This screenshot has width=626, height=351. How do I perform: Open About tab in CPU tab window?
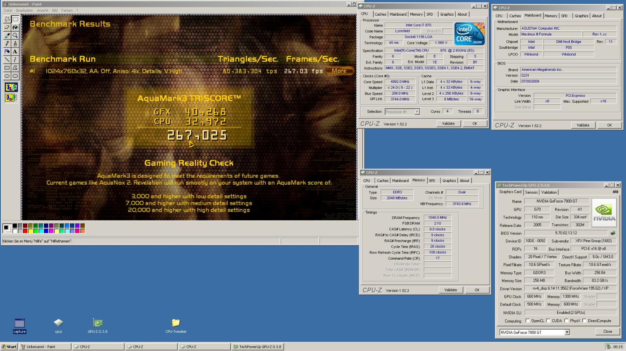tap(462, 14)
